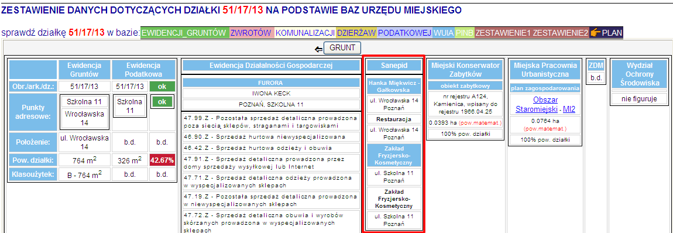Viewport: 673px width, 233px height.
Task: Select the 47.99.Z activity row
Action: pos(271,122)
